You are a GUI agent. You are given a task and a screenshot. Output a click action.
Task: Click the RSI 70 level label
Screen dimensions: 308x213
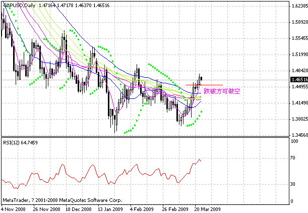tap(293, 158)
